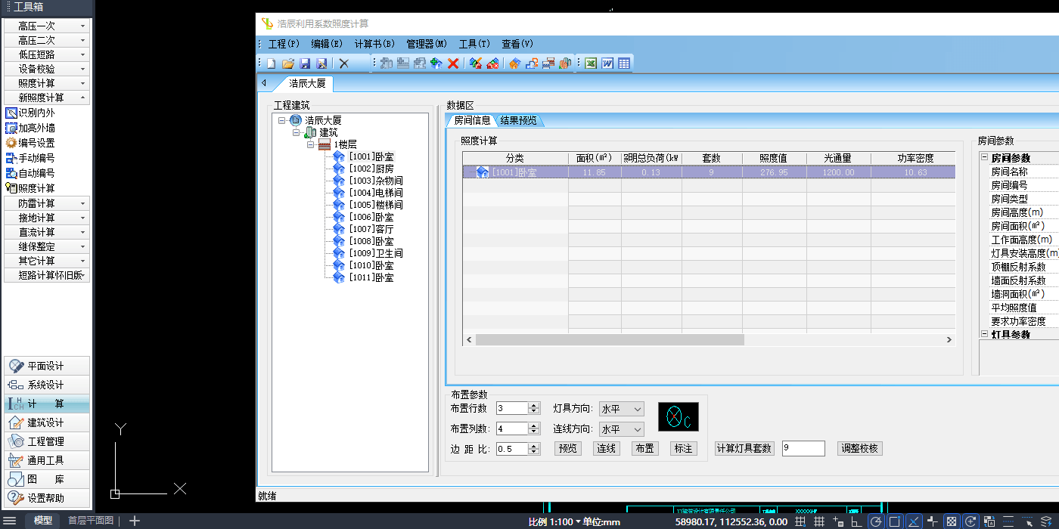Image resolution: width=1059 pixels, height=529 pixels.
Task: Open the 管理器(M) menu
Action: 427,44
